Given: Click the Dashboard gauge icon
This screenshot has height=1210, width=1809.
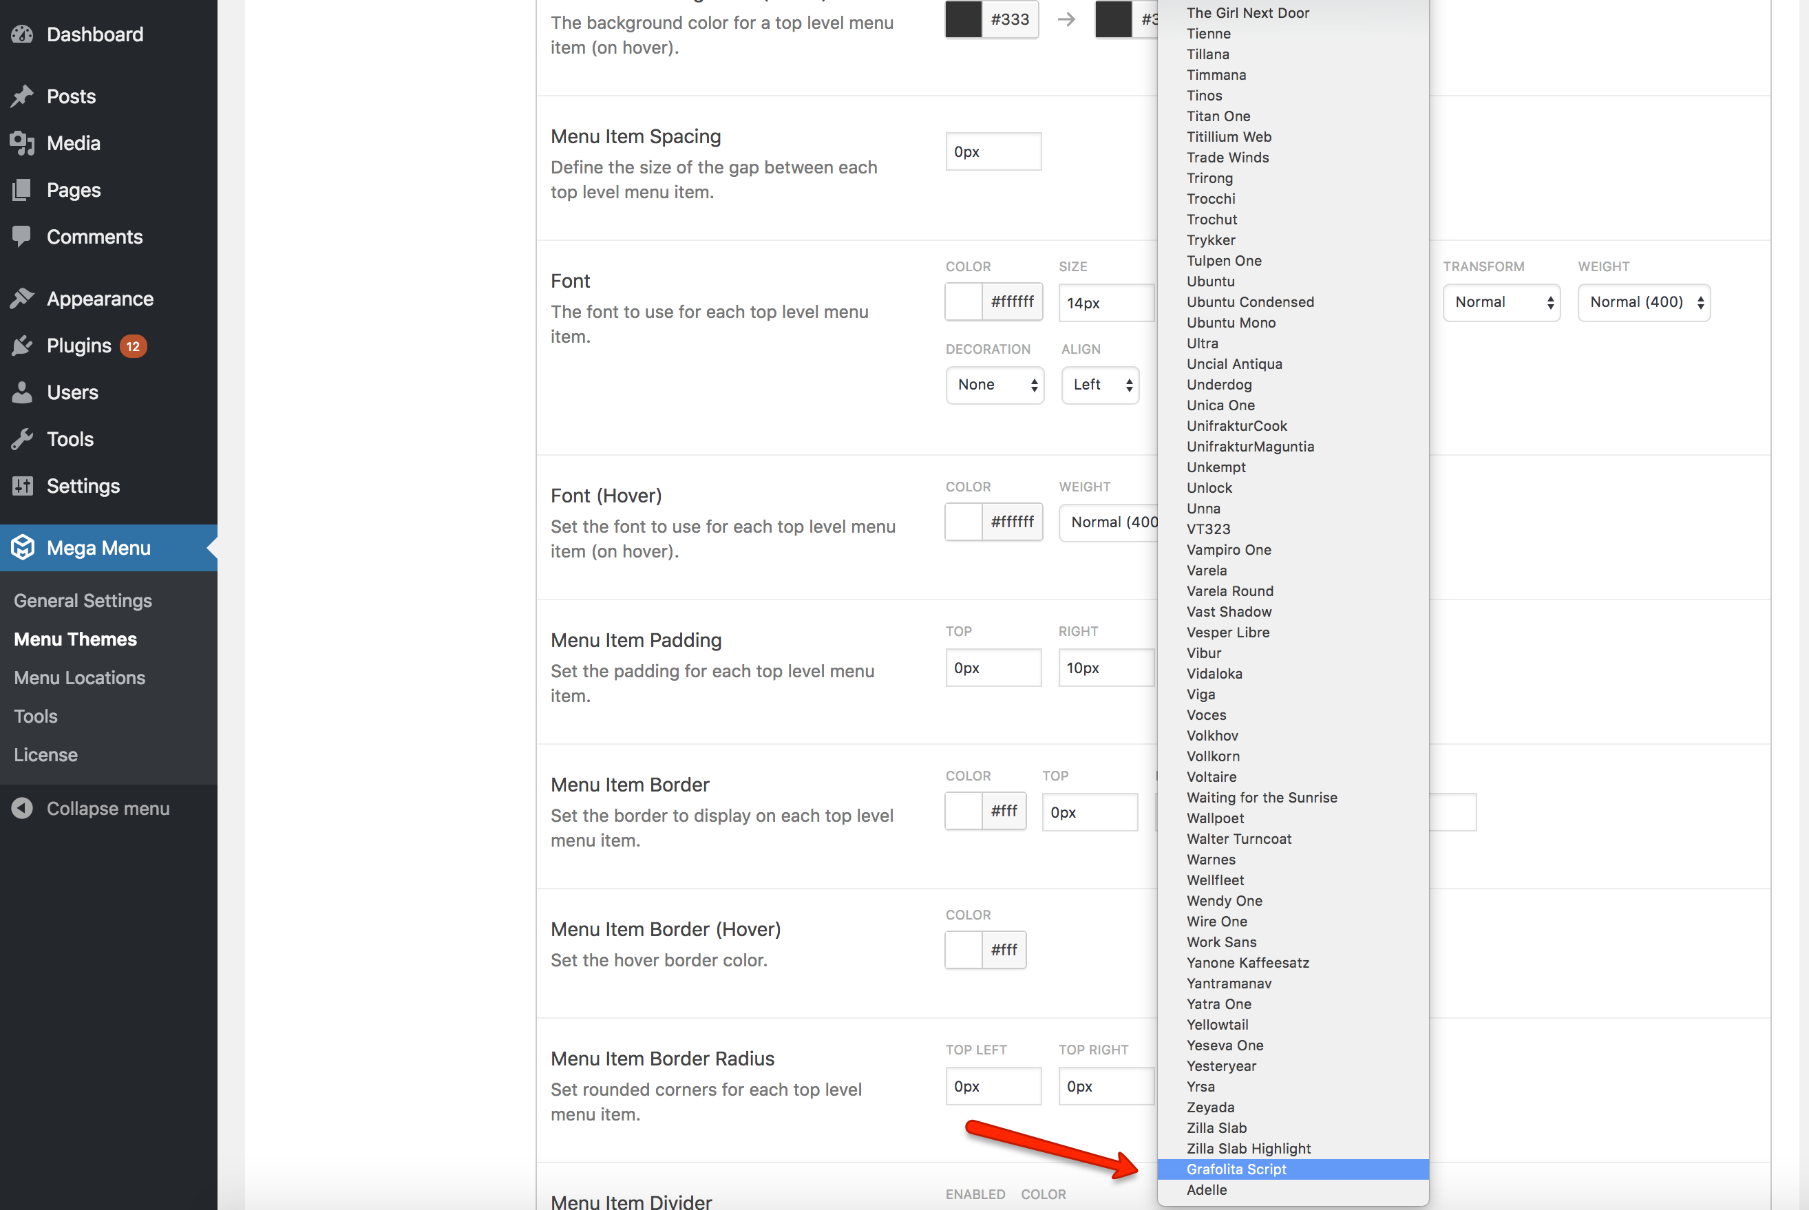Looking at the screenshot, I should click(23, 34).
